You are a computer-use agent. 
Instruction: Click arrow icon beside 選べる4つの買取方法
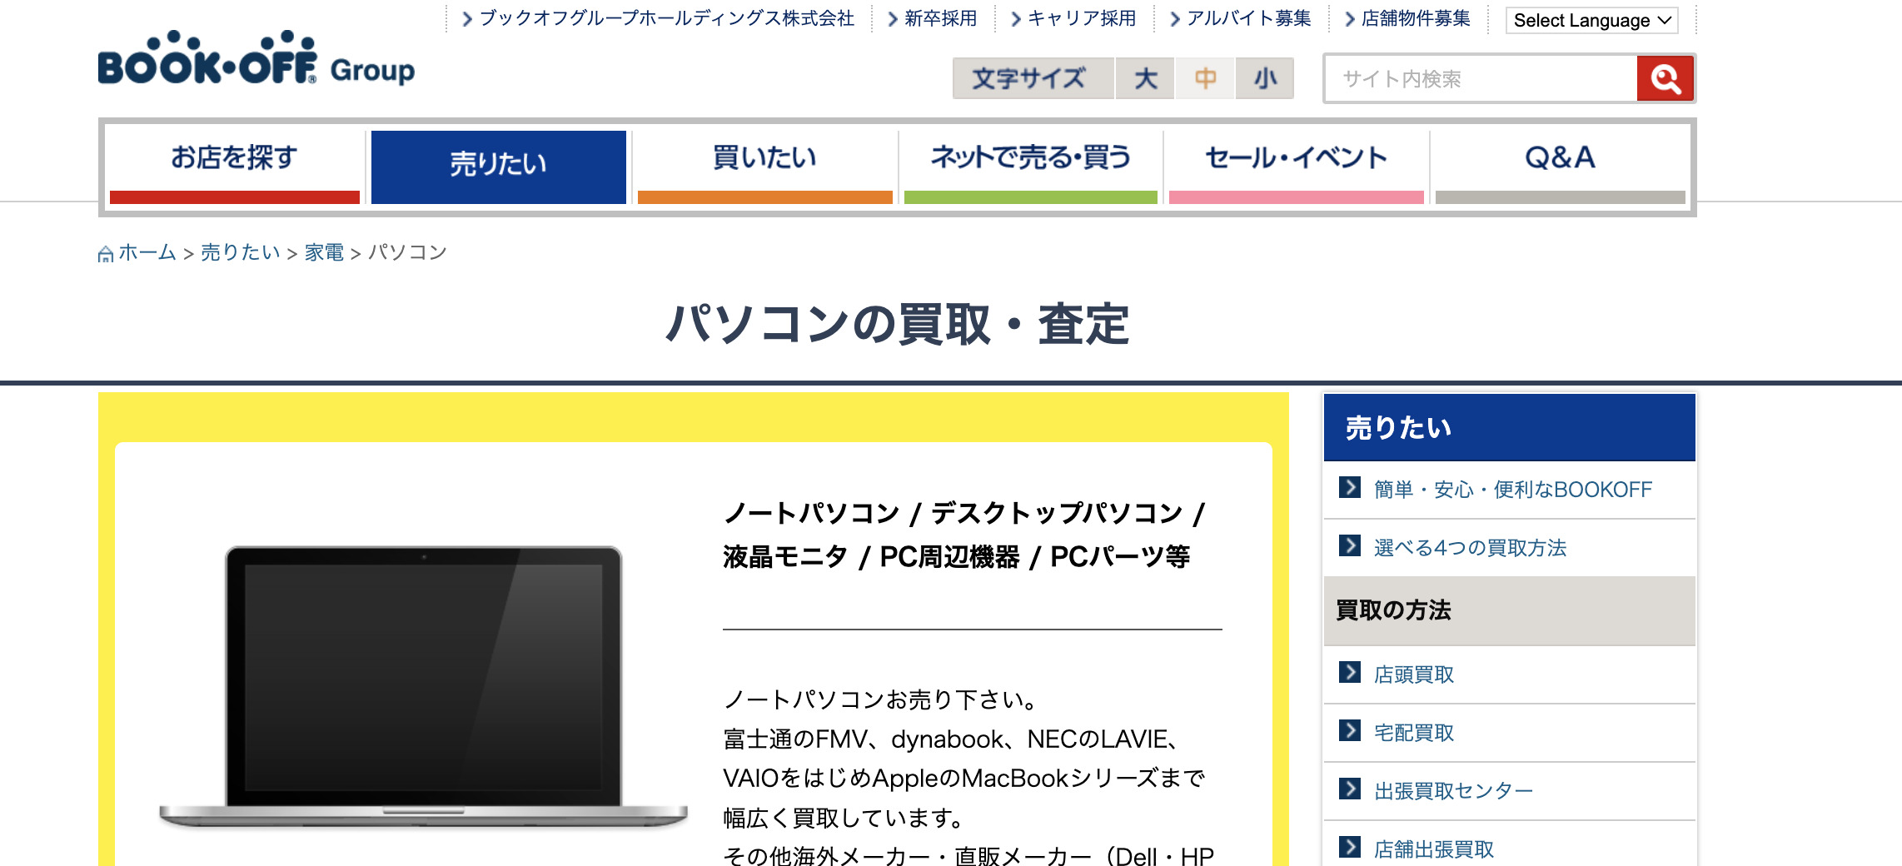tap(1349, 545)
